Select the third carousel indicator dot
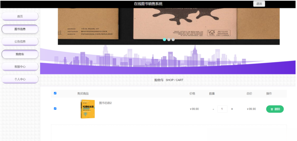This screenshot has width=297, height=141. pos(173,40)
